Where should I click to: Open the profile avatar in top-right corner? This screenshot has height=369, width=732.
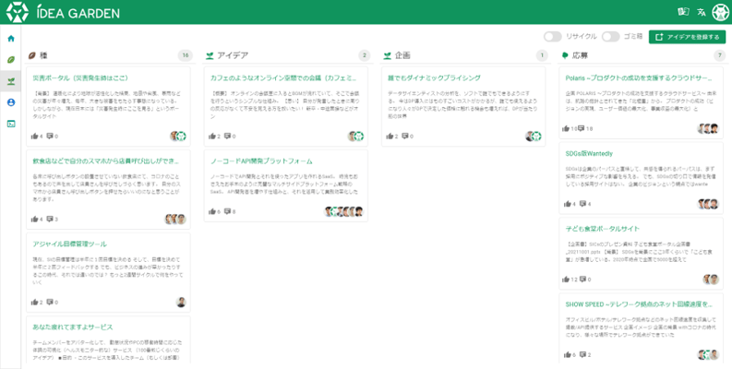point(720,12)
